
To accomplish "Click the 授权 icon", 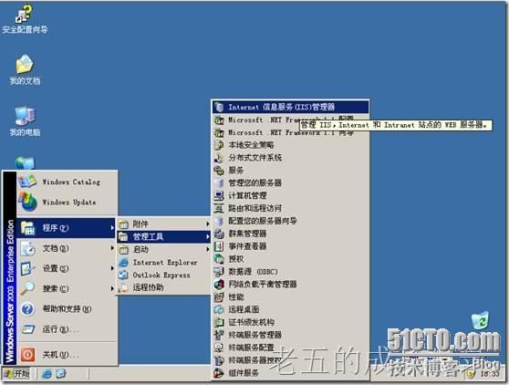I will point(219,259).
